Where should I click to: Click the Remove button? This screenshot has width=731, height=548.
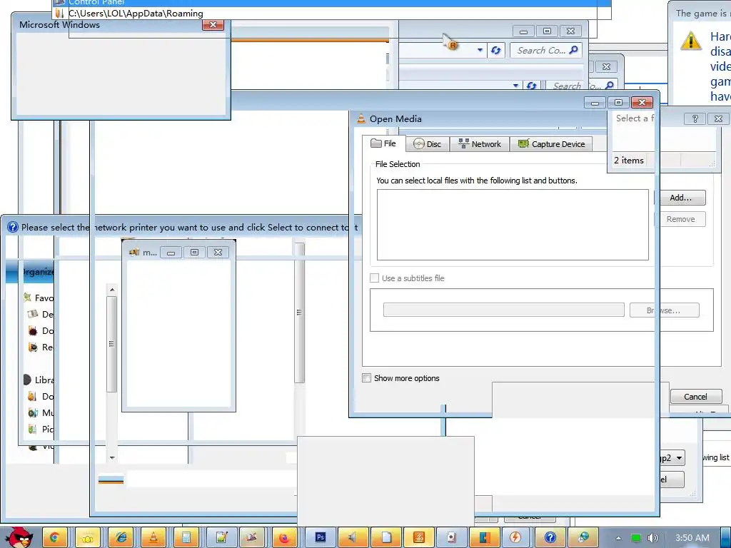[x=680, y=219]
